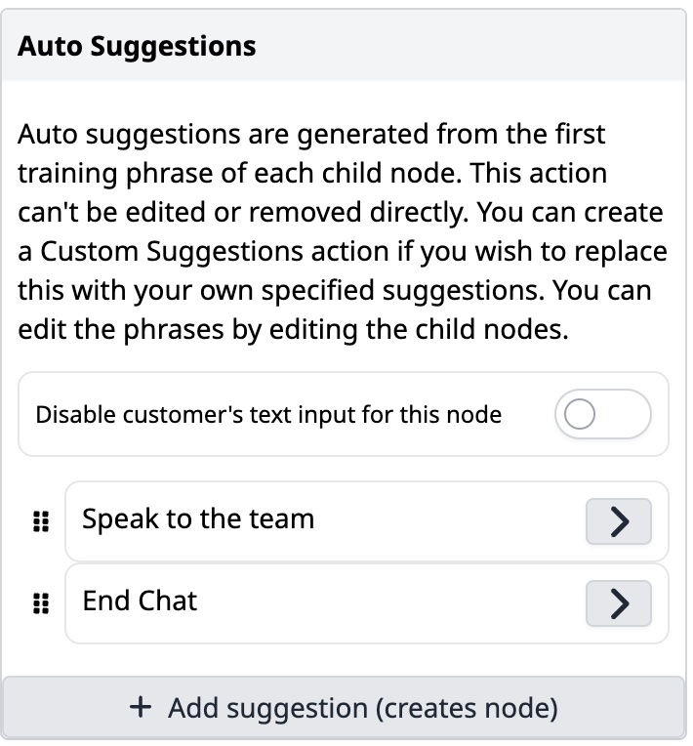The height and width of the screenshot is (746, 693).
Task: Click the Auto Suggestions panel heading
Action: point(137,46)
